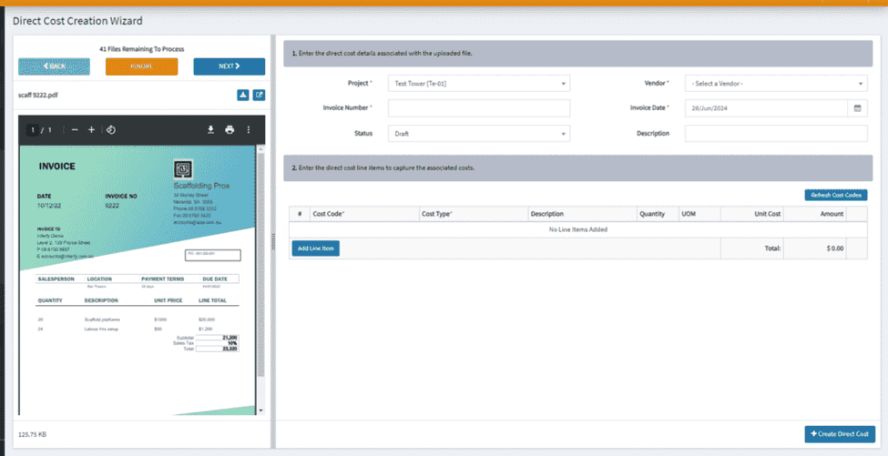Add a new line item
Image resolution: width=888 pixels, height=456 pixels.
315,248
